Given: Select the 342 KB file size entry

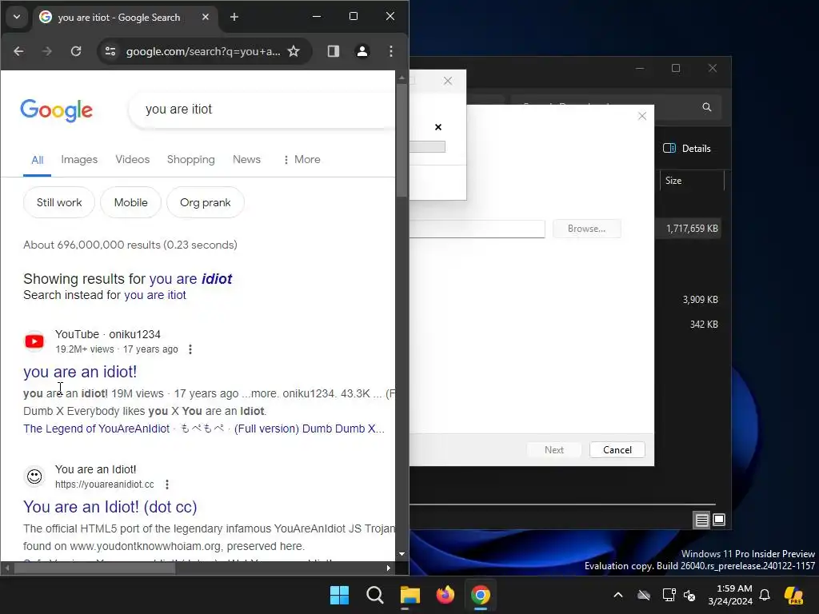Looking at the screenshot, I should [x=704, y=325].
